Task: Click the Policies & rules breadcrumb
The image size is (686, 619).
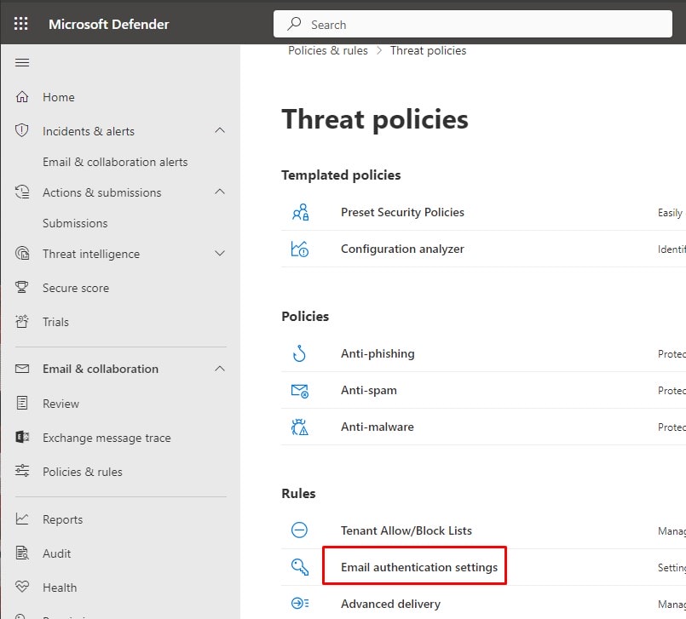Action: (328, 50)
